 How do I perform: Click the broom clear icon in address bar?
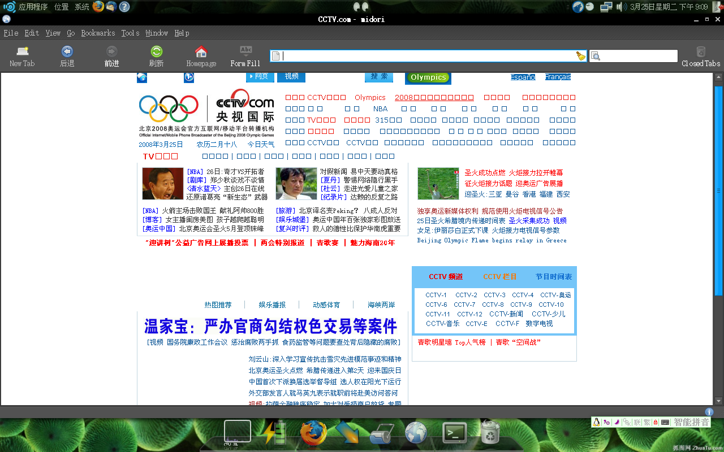581,56
